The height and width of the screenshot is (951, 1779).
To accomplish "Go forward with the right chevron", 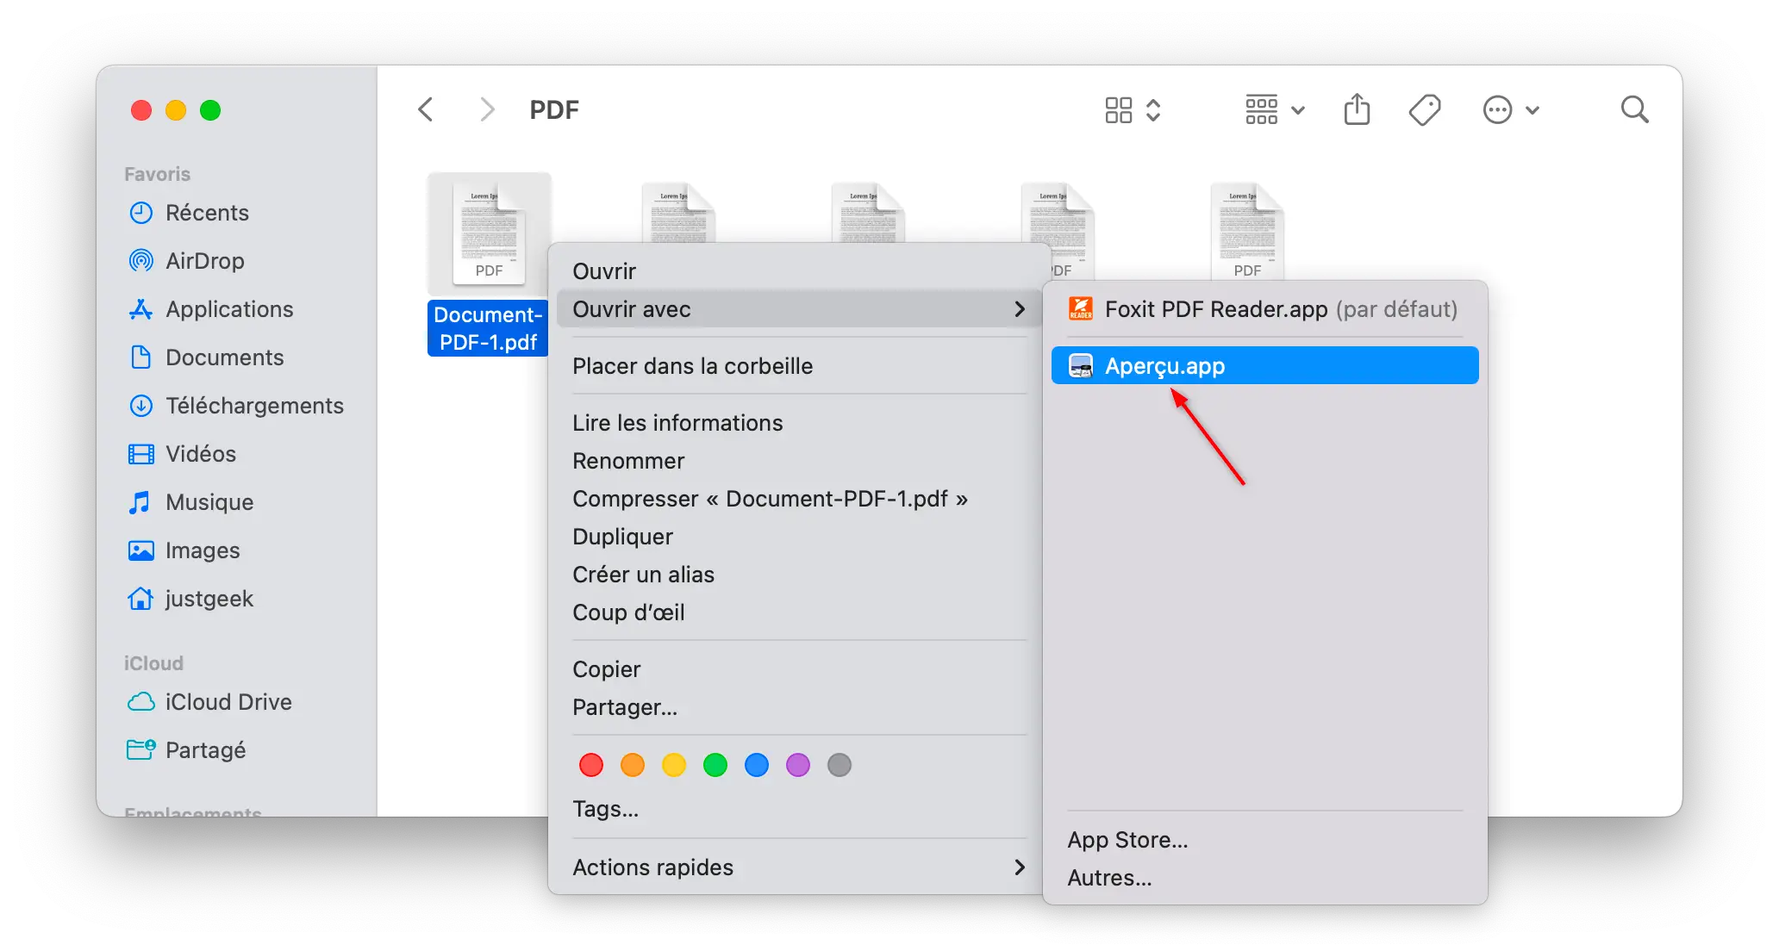I will [x=487, y=109].
